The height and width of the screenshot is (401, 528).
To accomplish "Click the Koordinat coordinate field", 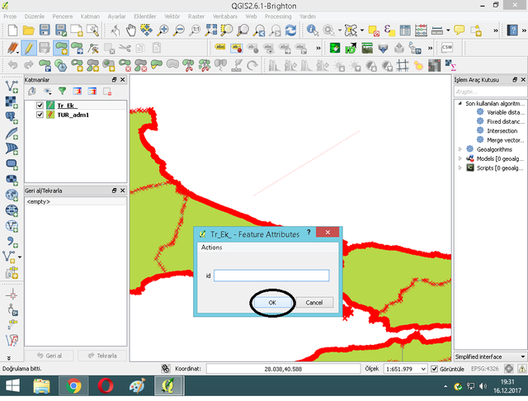I will (x=283, y=369).
